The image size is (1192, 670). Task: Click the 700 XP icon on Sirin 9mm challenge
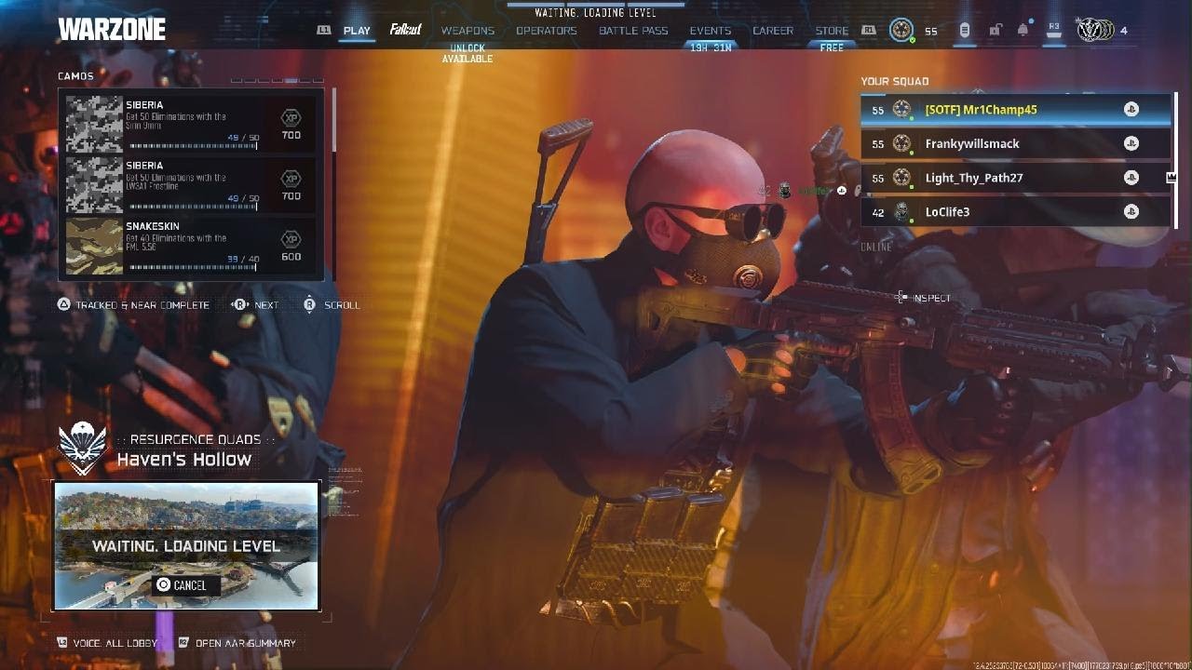(291, 118)
